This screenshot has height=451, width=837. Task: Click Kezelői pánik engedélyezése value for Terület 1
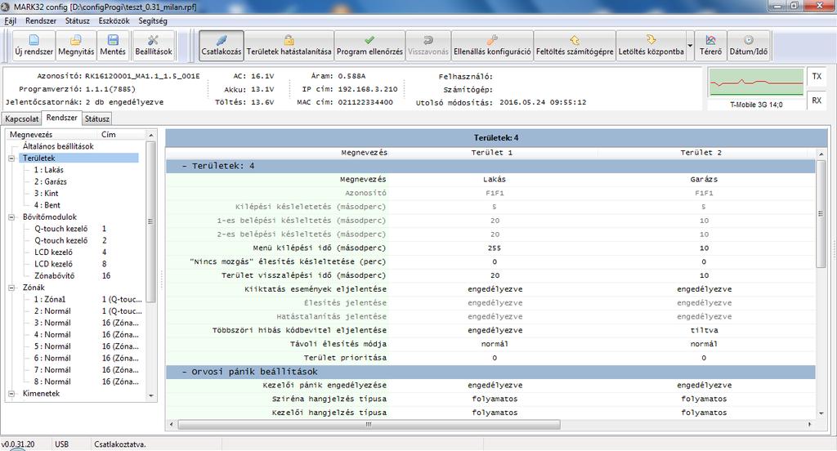coord(495,386)
